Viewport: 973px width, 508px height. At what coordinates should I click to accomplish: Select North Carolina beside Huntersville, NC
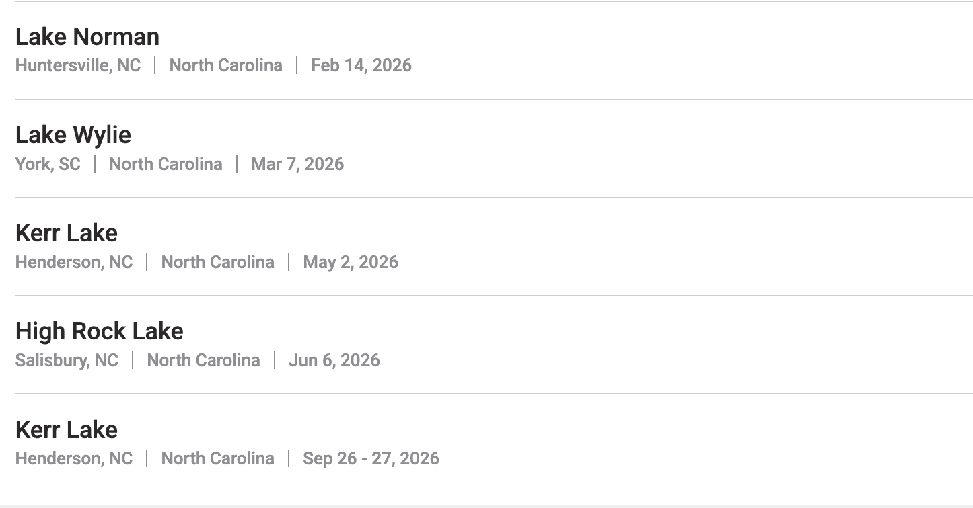225,65
